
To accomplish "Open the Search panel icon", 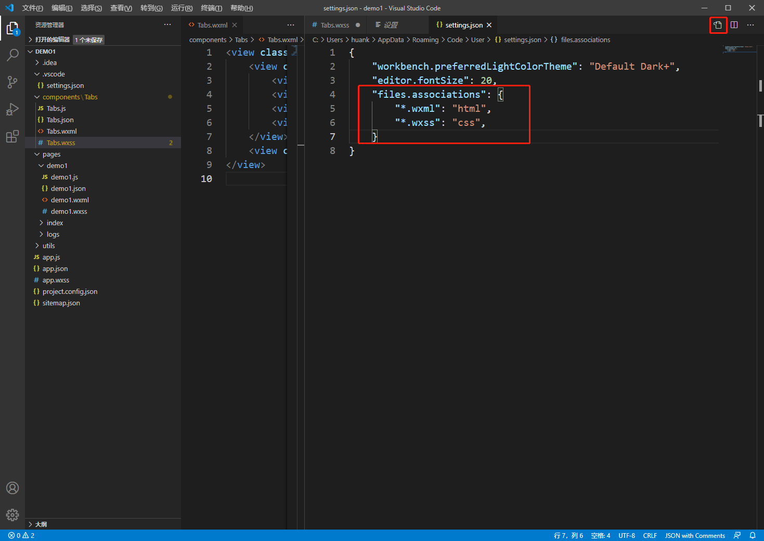I will click(12, 55).
